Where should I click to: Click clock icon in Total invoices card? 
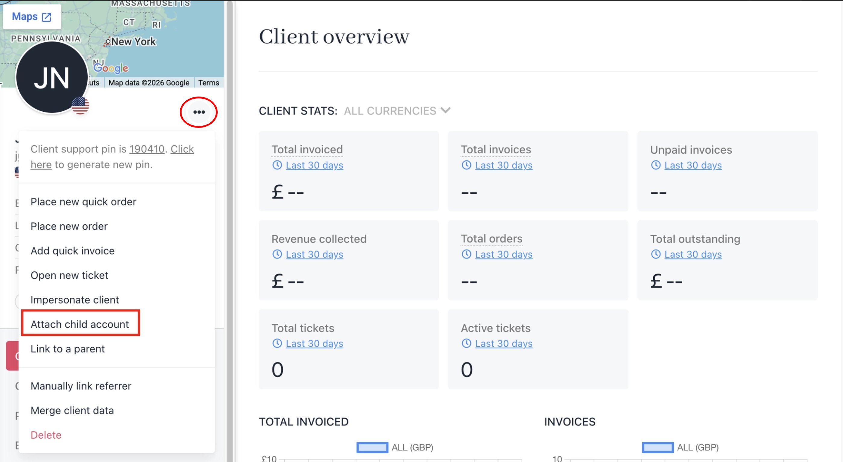[466, 165]
